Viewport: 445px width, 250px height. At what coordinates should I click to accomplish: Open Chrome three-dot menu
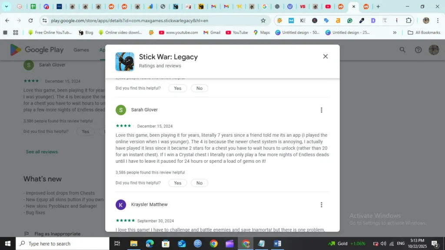coord(438,20)
